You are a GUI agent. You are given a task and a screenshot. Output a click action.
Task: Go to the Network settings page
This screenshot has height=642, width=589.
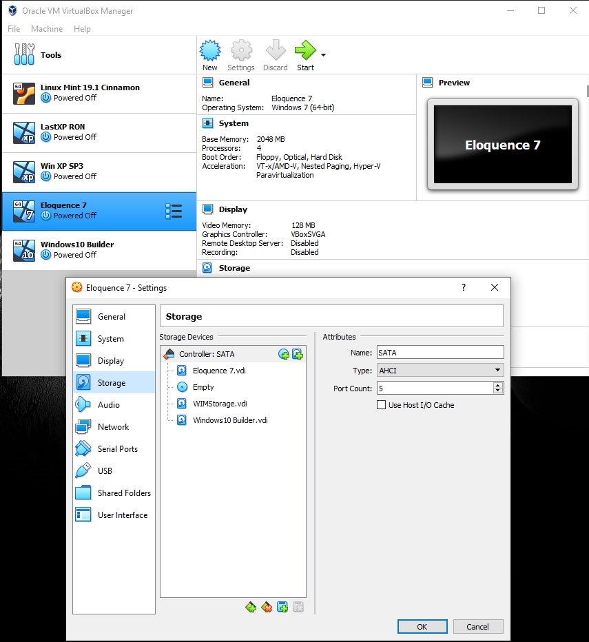point(114,426)
